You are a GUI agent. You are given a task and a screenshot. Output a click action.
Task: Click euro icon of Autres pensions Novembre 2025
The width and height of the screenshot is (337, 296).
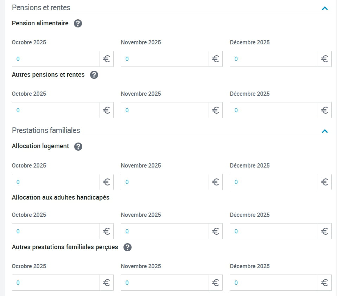pyautogui.click(x=216, y=110)
